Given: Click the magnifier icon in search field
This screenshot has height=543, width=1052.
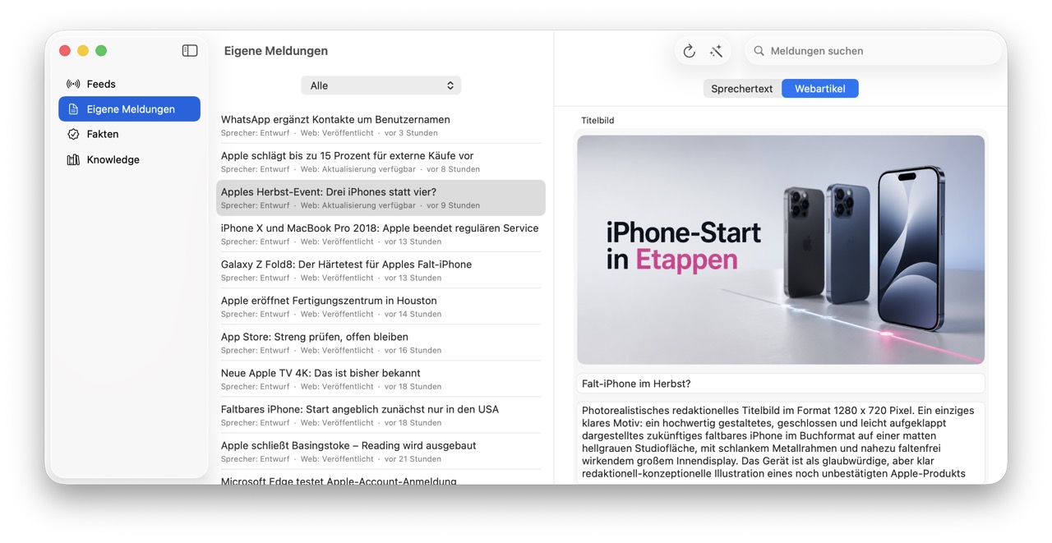Looking at the screenshot, I should 759,51.
